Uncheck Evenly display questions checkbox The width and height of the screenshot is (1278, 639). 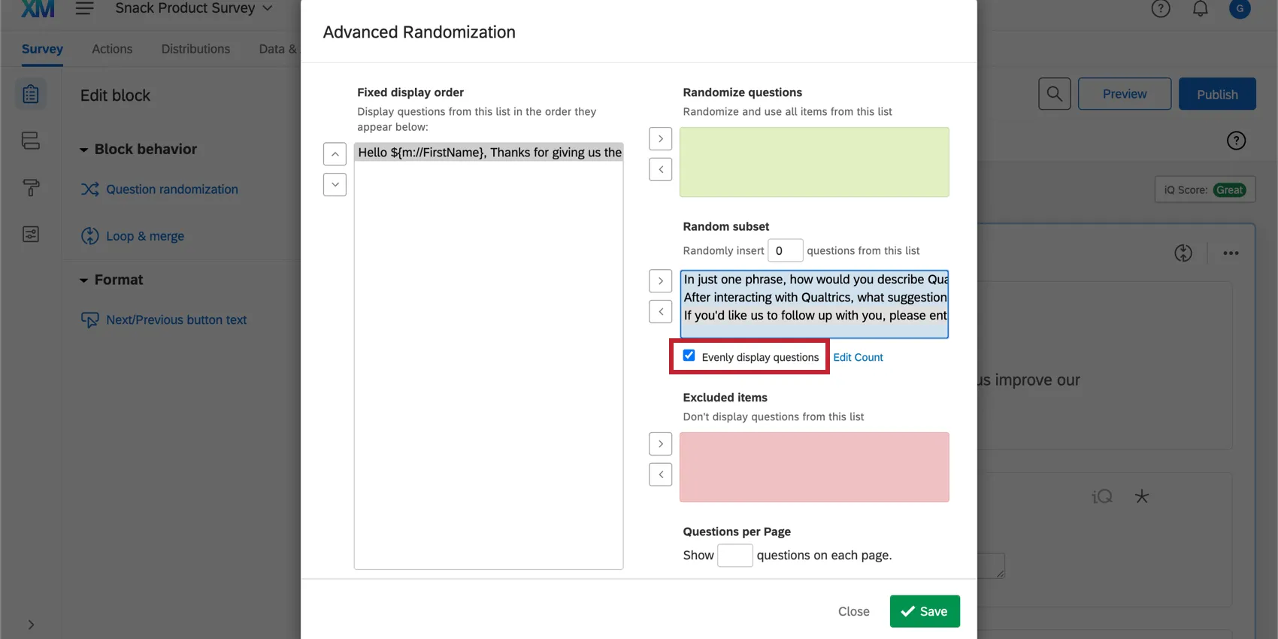coord(689,356)
